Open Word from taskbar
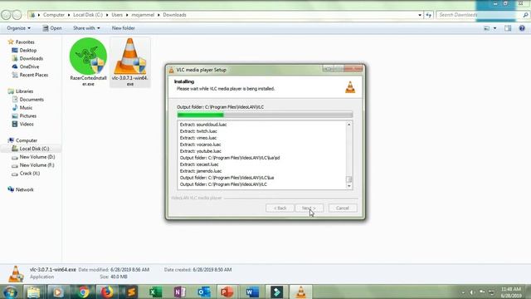Screen dimensions: 531x299 [x=252, y=292]
